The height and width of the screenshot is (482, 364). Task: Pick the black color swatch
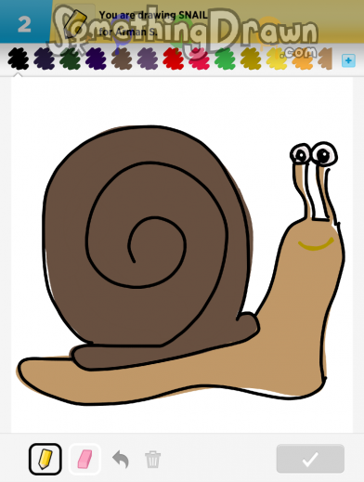19,59
